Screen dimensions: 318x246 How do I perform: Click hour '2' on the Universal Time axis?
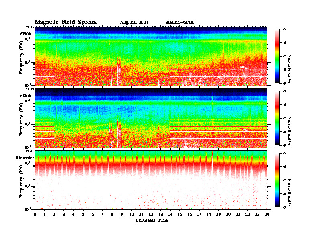tap(54, 214)
